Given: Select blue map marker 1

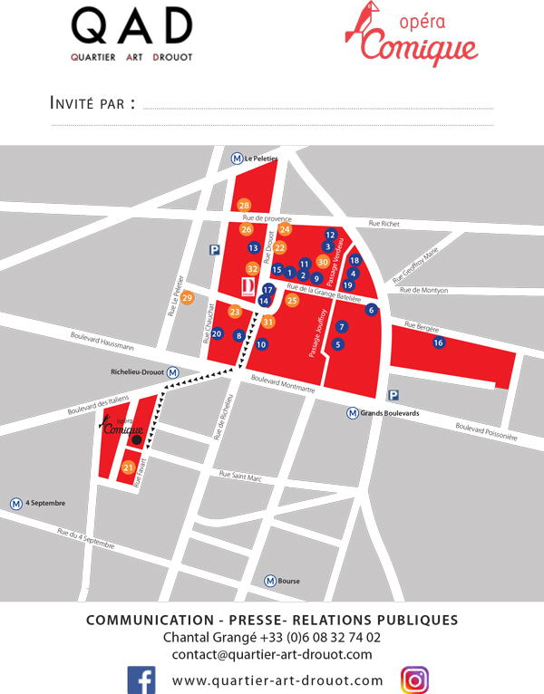Looking at the screenshot, I should pyautogui.click(x=290, y=273).
